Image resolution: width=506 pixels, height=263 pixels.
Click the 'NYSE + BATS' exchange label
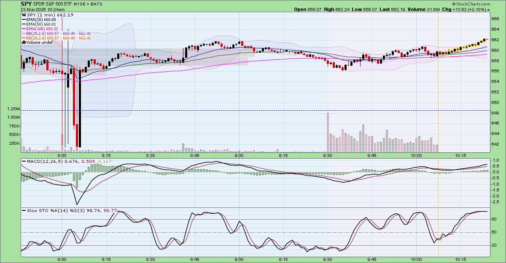[89, 4]
